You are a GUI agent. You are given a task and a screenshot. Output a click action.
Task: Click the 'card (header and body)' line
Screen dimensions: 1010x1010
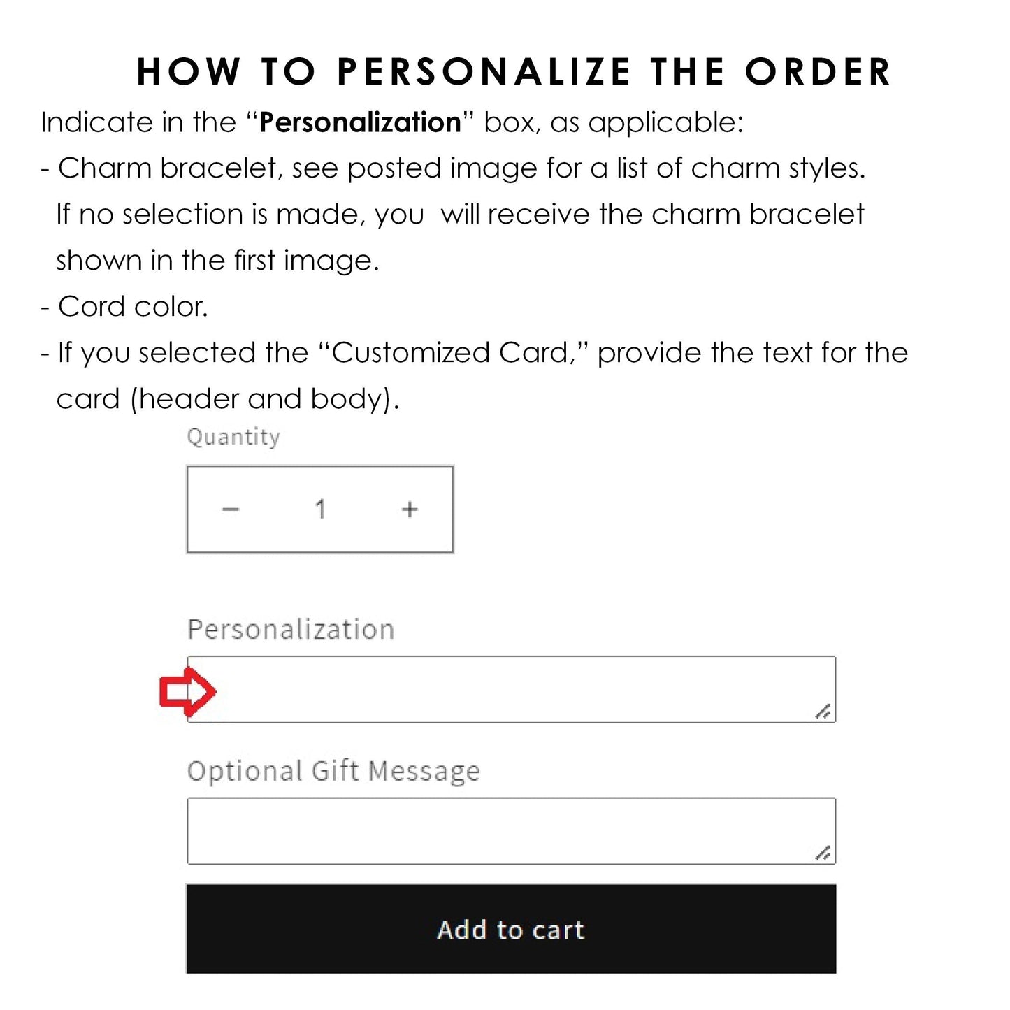228,399
